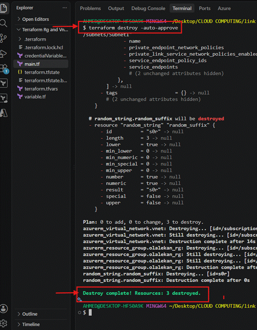Viewport: 257px width, 330px height.
Task: Open the Terraform extension view
Action: [x=4, y=83]
